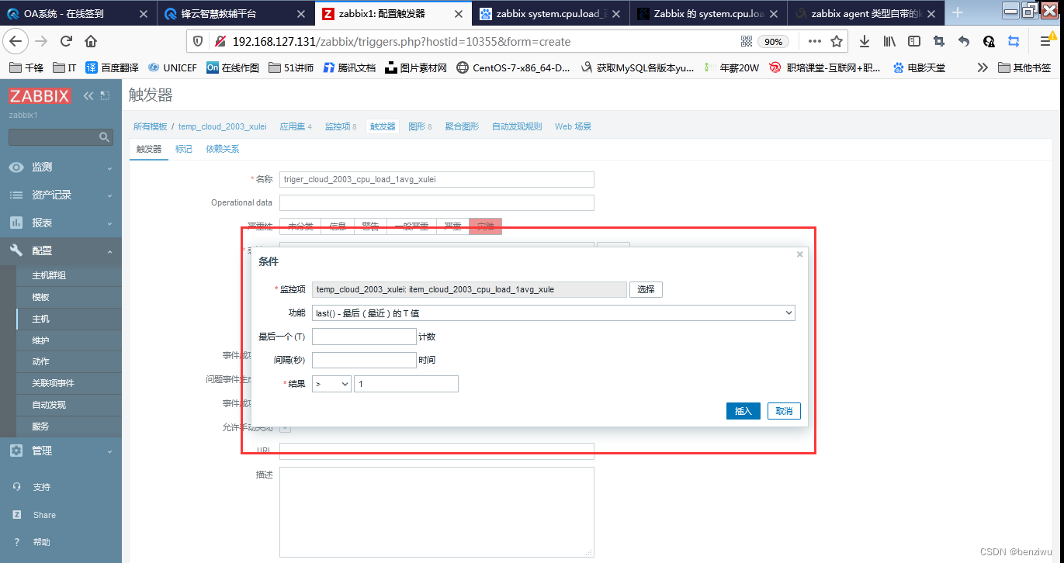This screenshot has height=563, width=1064.
Task: Hide the sidebar using the square icon beside the collapse chevrons
Action: 105,95
